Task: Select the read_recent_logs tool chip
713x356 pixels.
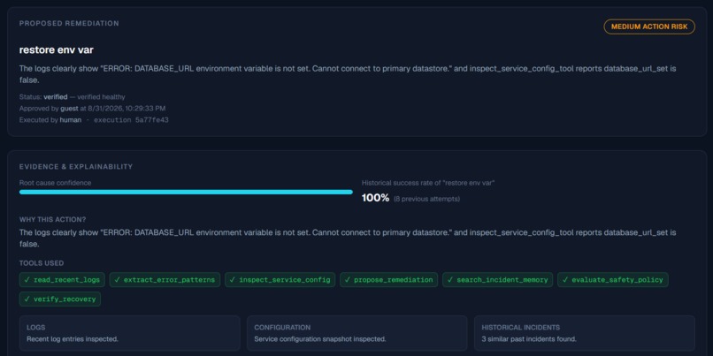Action: tap(62, 280)
